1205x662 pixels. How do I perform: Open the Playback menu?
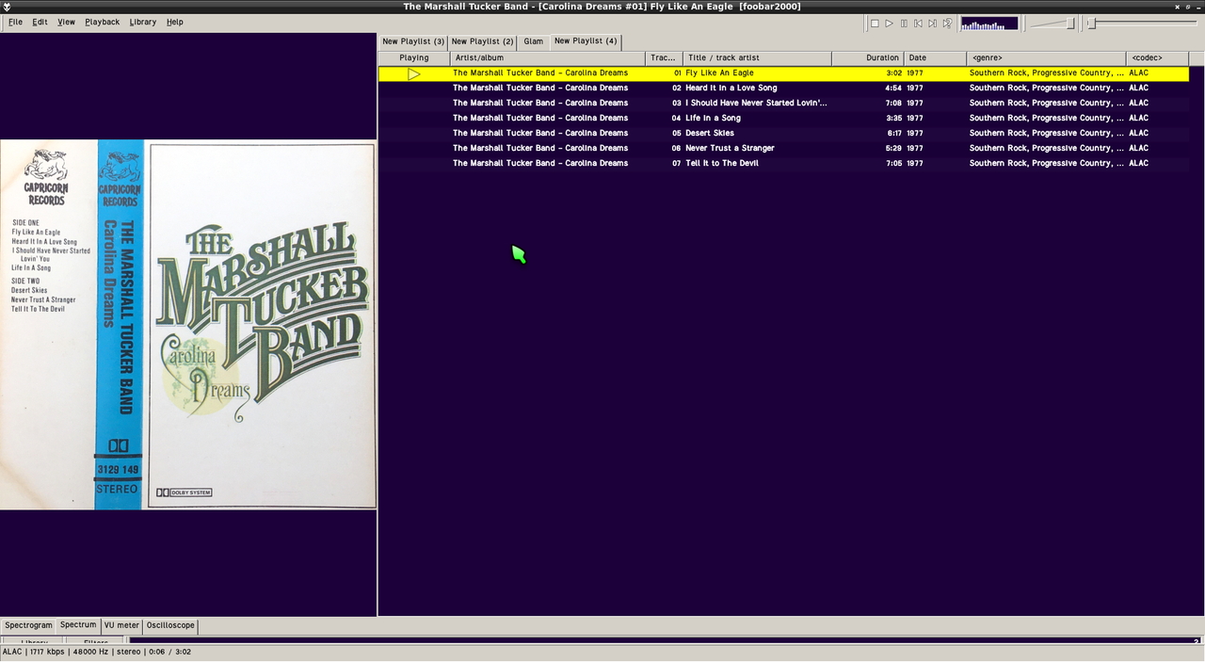coord(102,22)
